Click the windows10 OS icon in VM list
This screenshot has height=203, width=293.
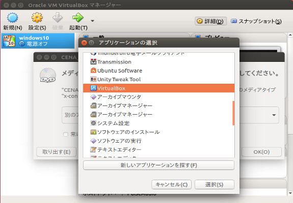coord(9,41)
